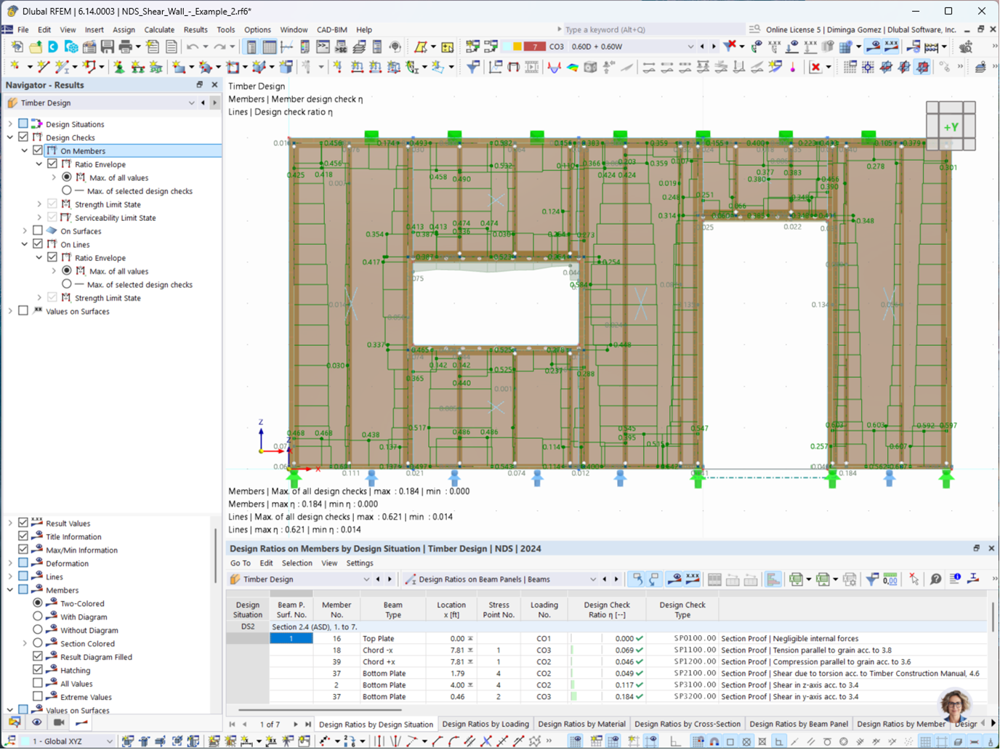Enable the All Values checkbox
The width and height of the screenshot is (1000, 750).
tap(38, 684)
